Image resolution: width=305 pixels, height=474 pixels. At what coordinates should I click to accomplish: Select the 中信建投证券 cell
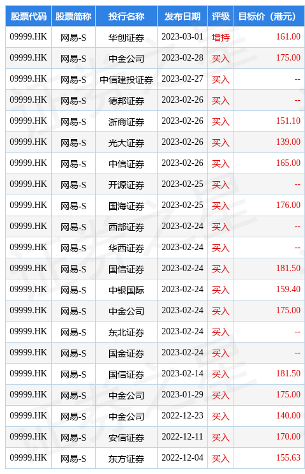pyautogui.click(x=126, y=80)
